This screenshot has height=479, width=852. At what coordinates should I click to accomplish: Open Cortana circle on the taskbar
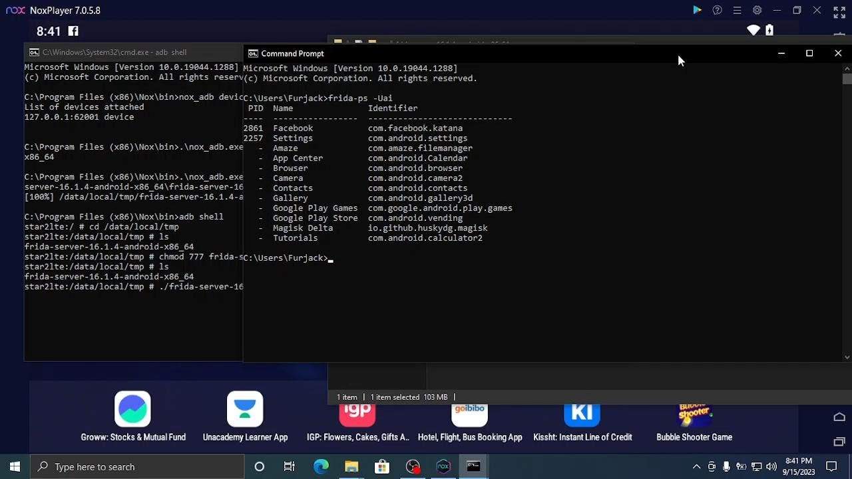pos(260,466)
